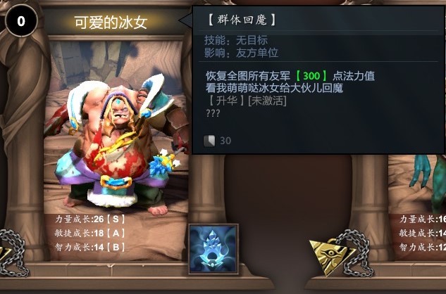The height and width of the screenshot is (294, 446).
Task: Click the ice crystal ability icon
Action: click(213, 249)
